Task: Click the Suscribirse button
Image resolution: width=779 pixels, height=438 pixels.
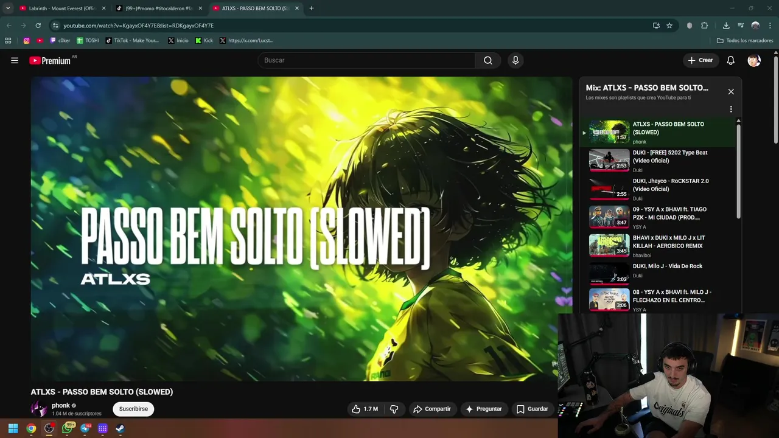Action: [x=133, y=409]
